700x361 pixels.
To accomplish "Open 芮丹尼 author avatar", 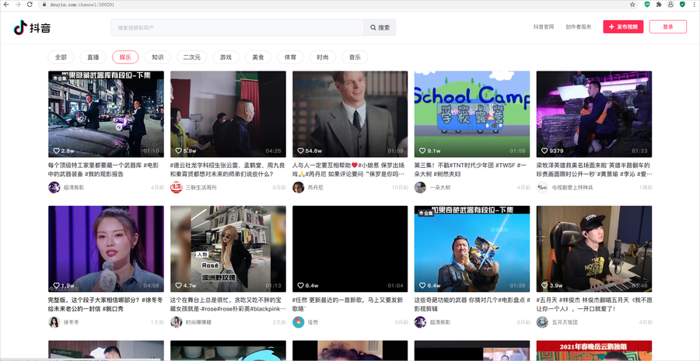I will (x=298, y=187).
